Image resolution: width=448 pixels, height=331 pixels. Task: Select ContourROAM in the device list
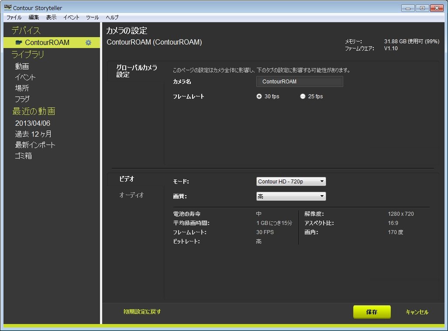pos(52,43)
